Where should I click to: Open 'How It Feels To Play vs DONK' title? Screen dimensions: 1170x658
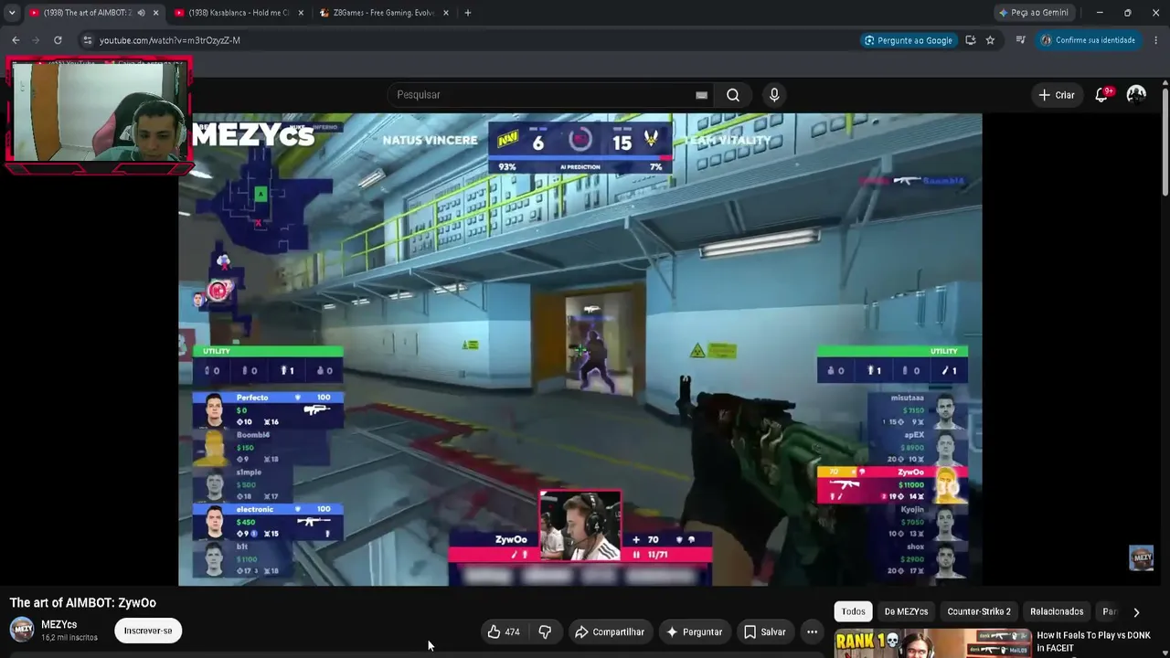pos(1093,642)
